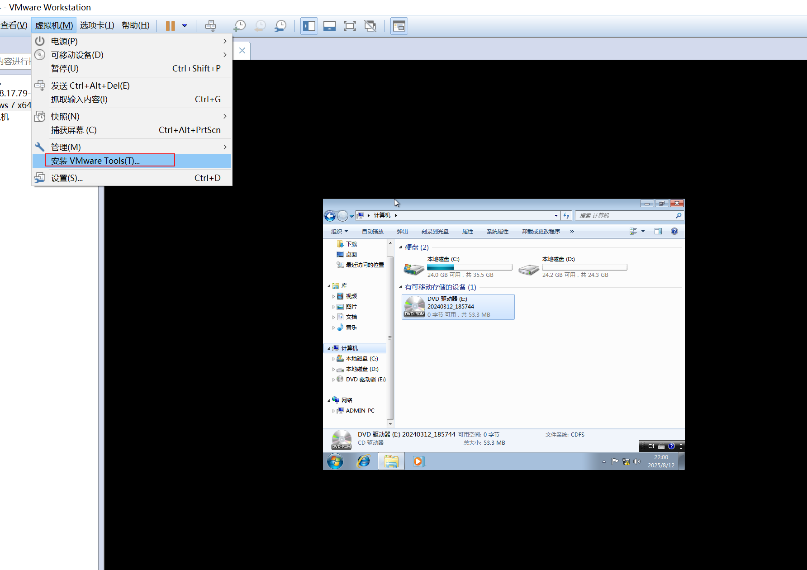Collapse the 有可移动存储的设备 (1) group
The height and width of the screenshot is (570, 807).
tap(400, 287)
